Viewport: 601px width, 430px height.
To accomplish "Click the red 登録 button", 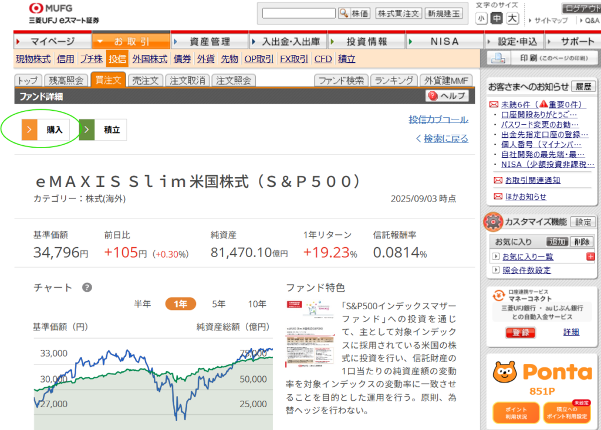I will [521, 332].
